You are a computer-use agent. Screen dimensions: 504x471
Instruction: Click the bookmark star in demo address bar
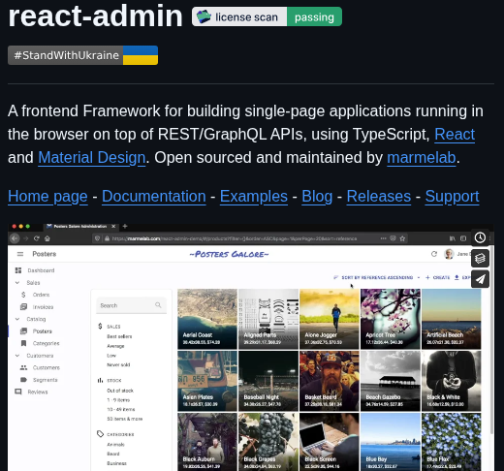402,238
